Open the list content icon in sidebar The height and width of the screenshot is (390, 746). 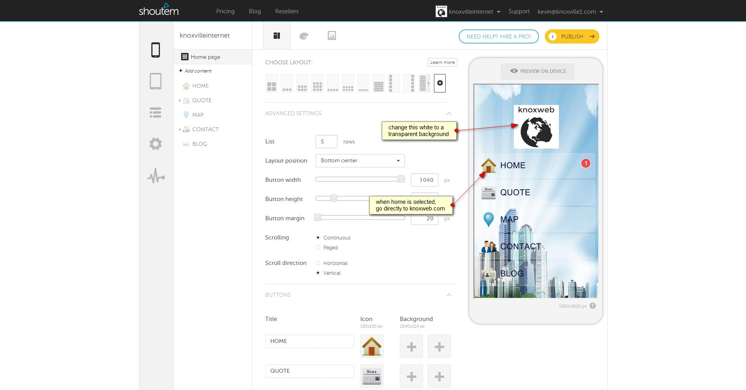(x=156, y=113)
